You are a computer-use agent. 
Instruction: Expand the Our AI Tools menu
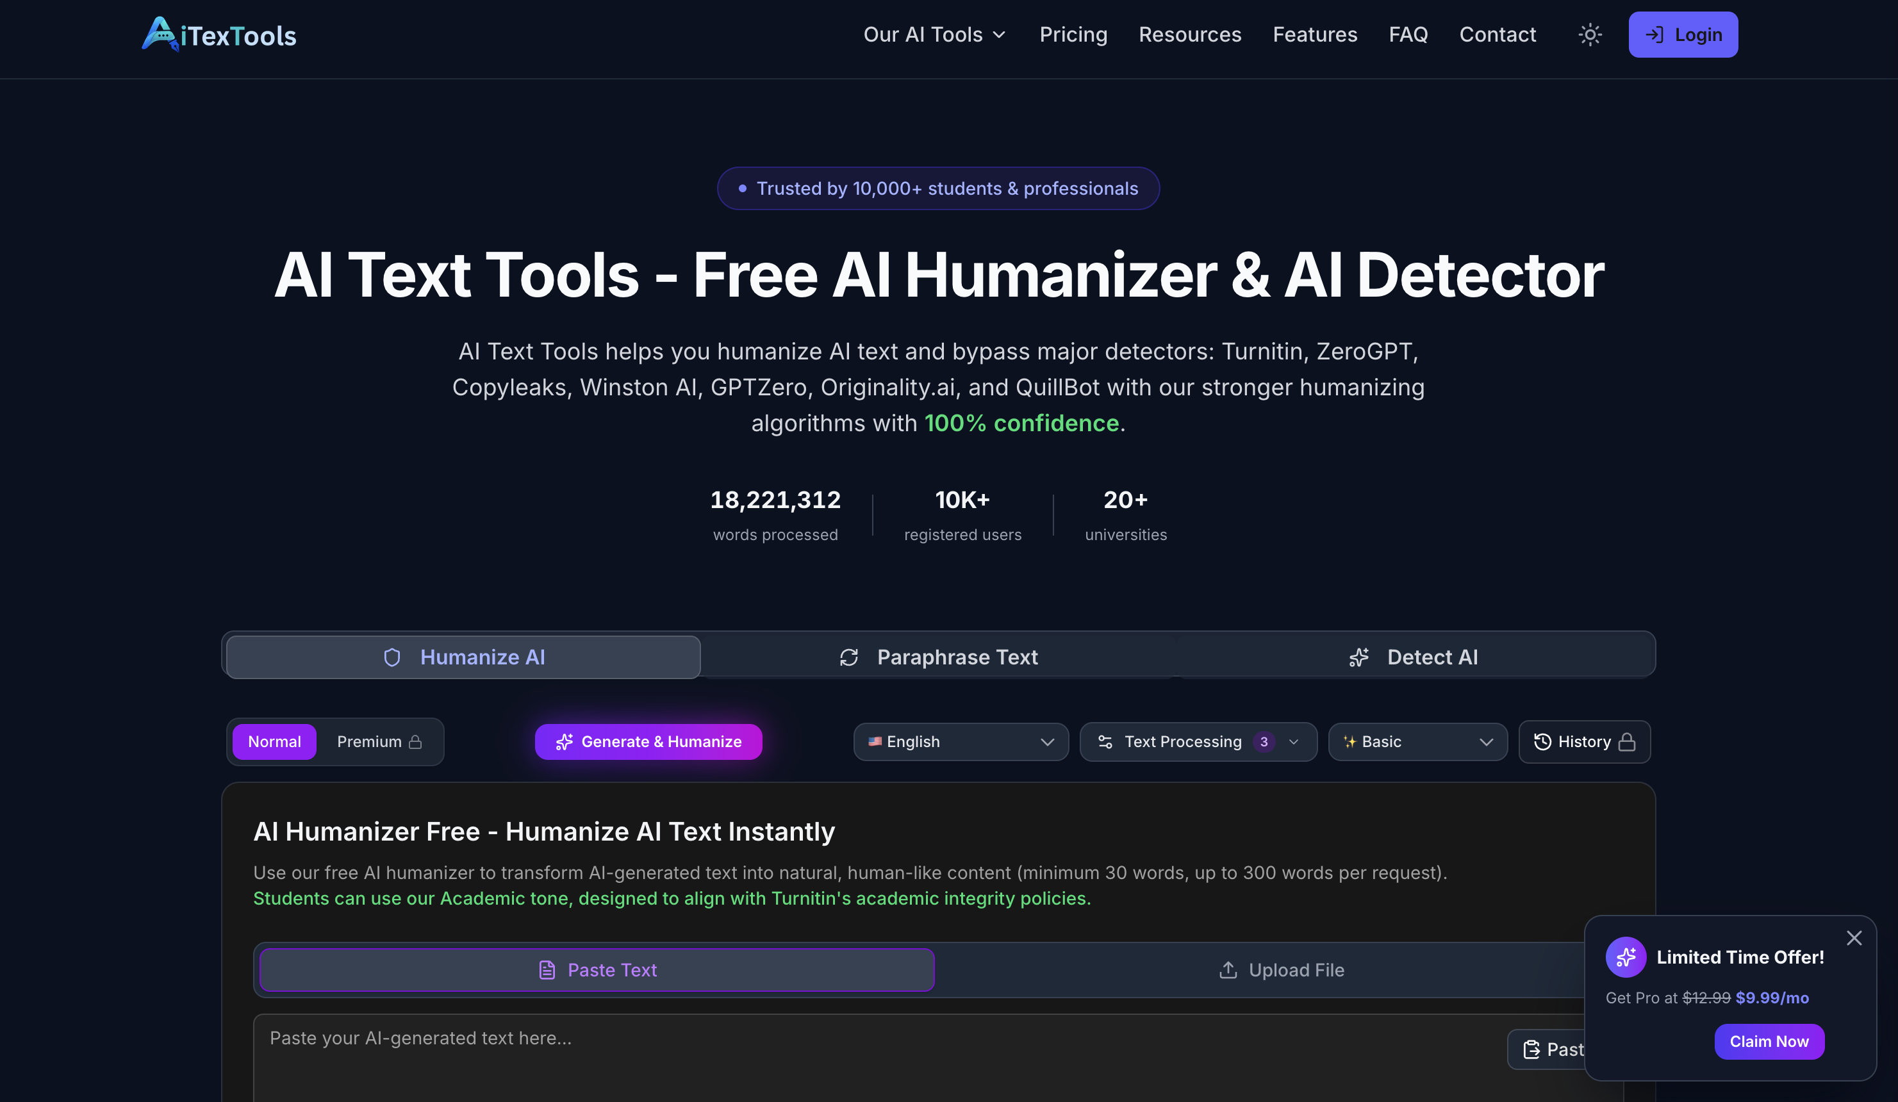(935, 35)
